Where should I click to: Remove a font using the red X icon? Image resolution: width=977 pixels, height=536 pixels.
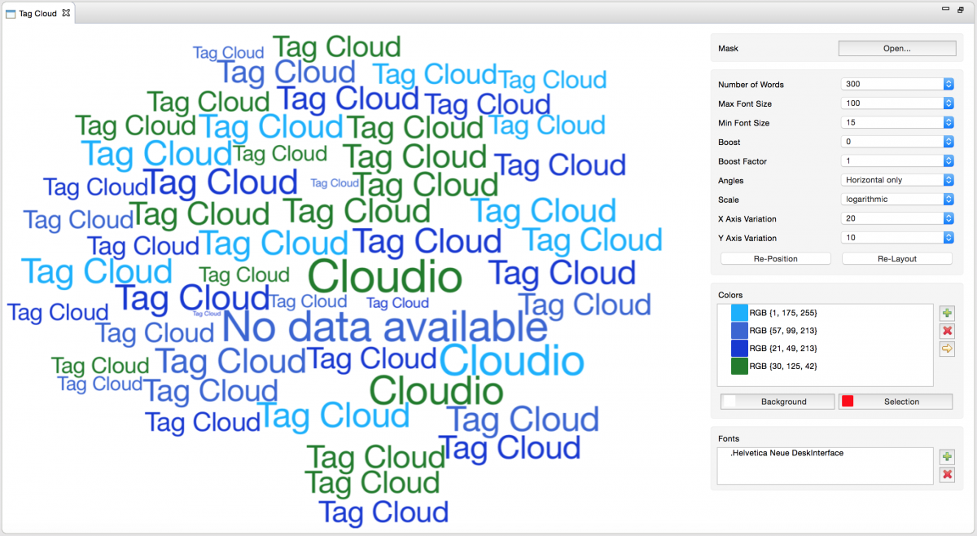pyautogui.click(x=947, y=475)
